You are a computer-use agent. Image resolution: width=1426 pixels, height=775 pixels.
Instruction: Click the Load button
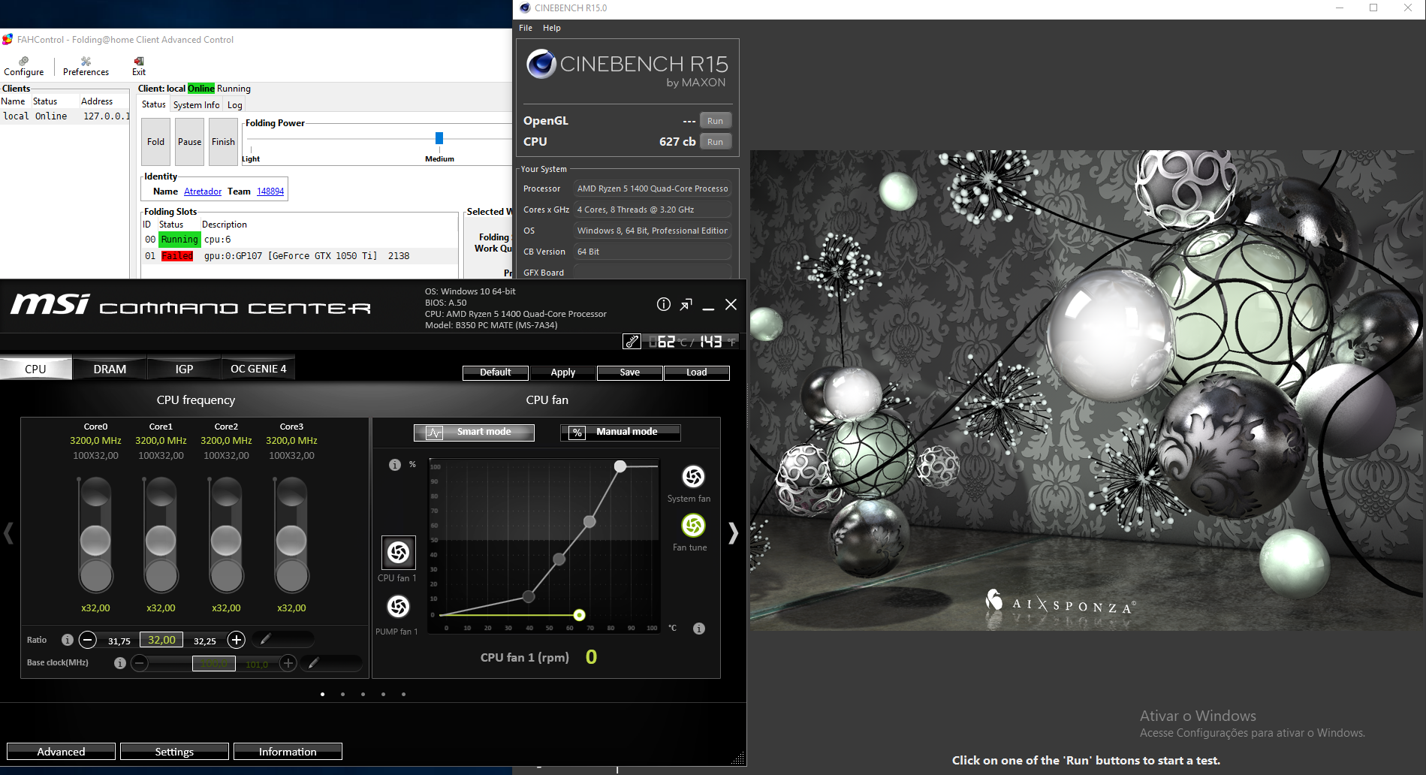(x=697, y=372)
